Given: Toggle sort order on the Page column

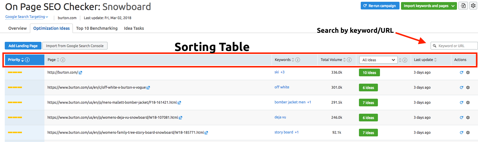Looking at the screenshot, I should (x=58, y=60).
